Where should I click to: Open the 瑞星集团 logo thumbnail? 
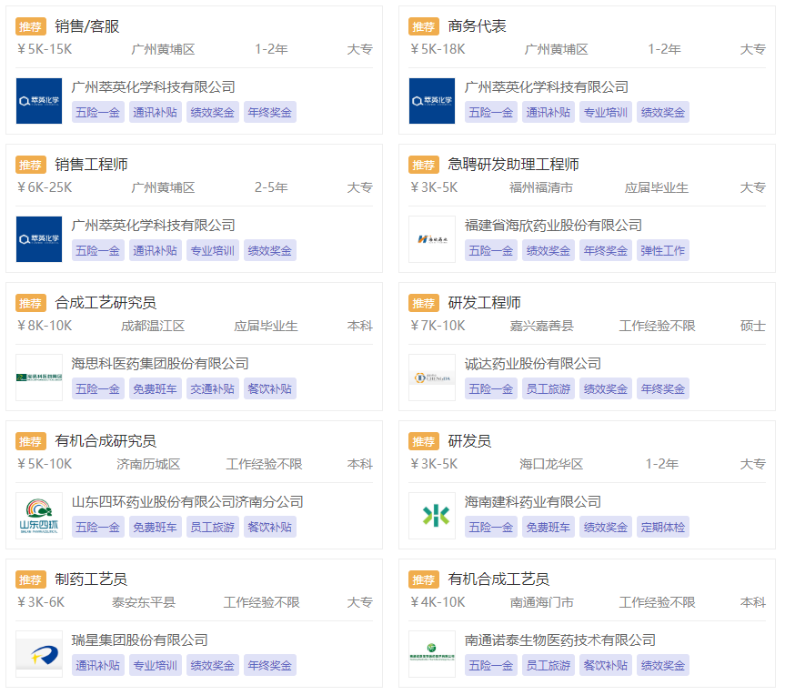(39, 654)
